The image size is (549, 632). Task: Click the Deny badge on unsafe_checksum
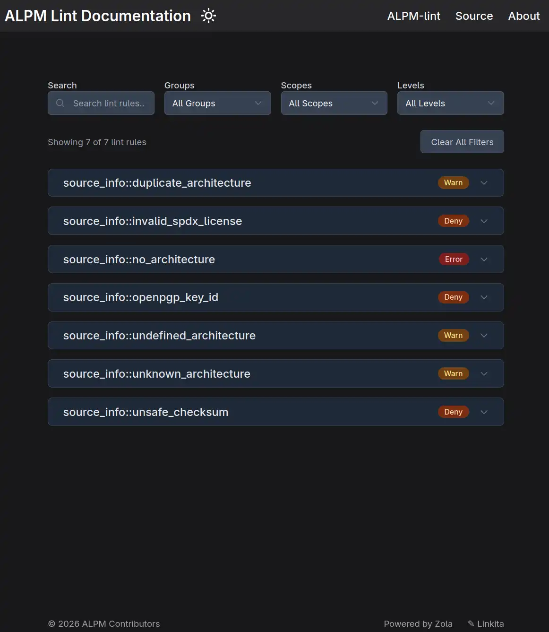453,412
